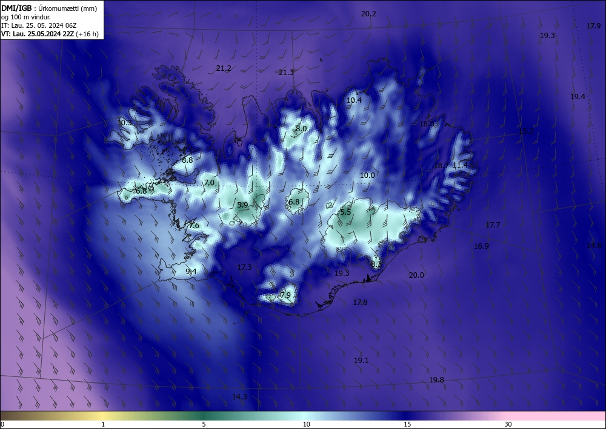Click the 17.9 value on the map

click(x=593, y=26)
